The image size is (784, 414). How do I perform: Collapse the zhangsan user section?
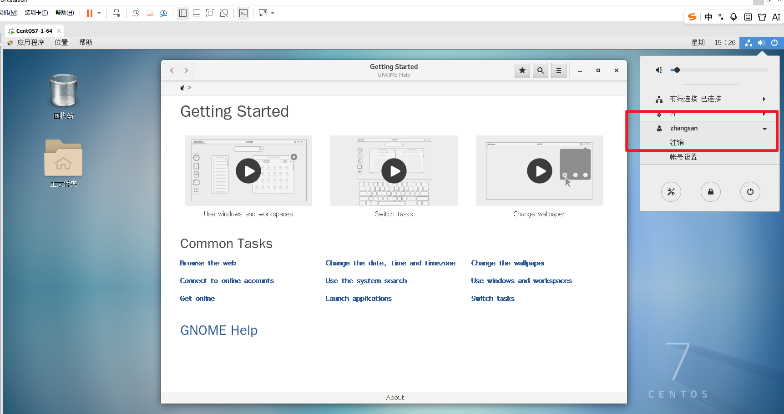click(x=764, y=129)
